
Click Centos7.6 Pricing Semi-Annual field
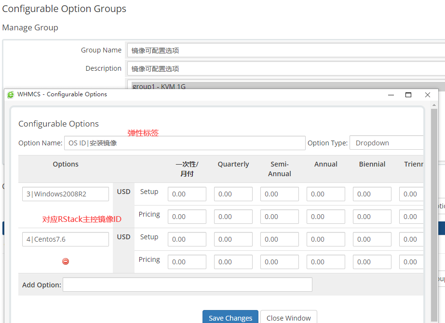click(x=280, y=262)
